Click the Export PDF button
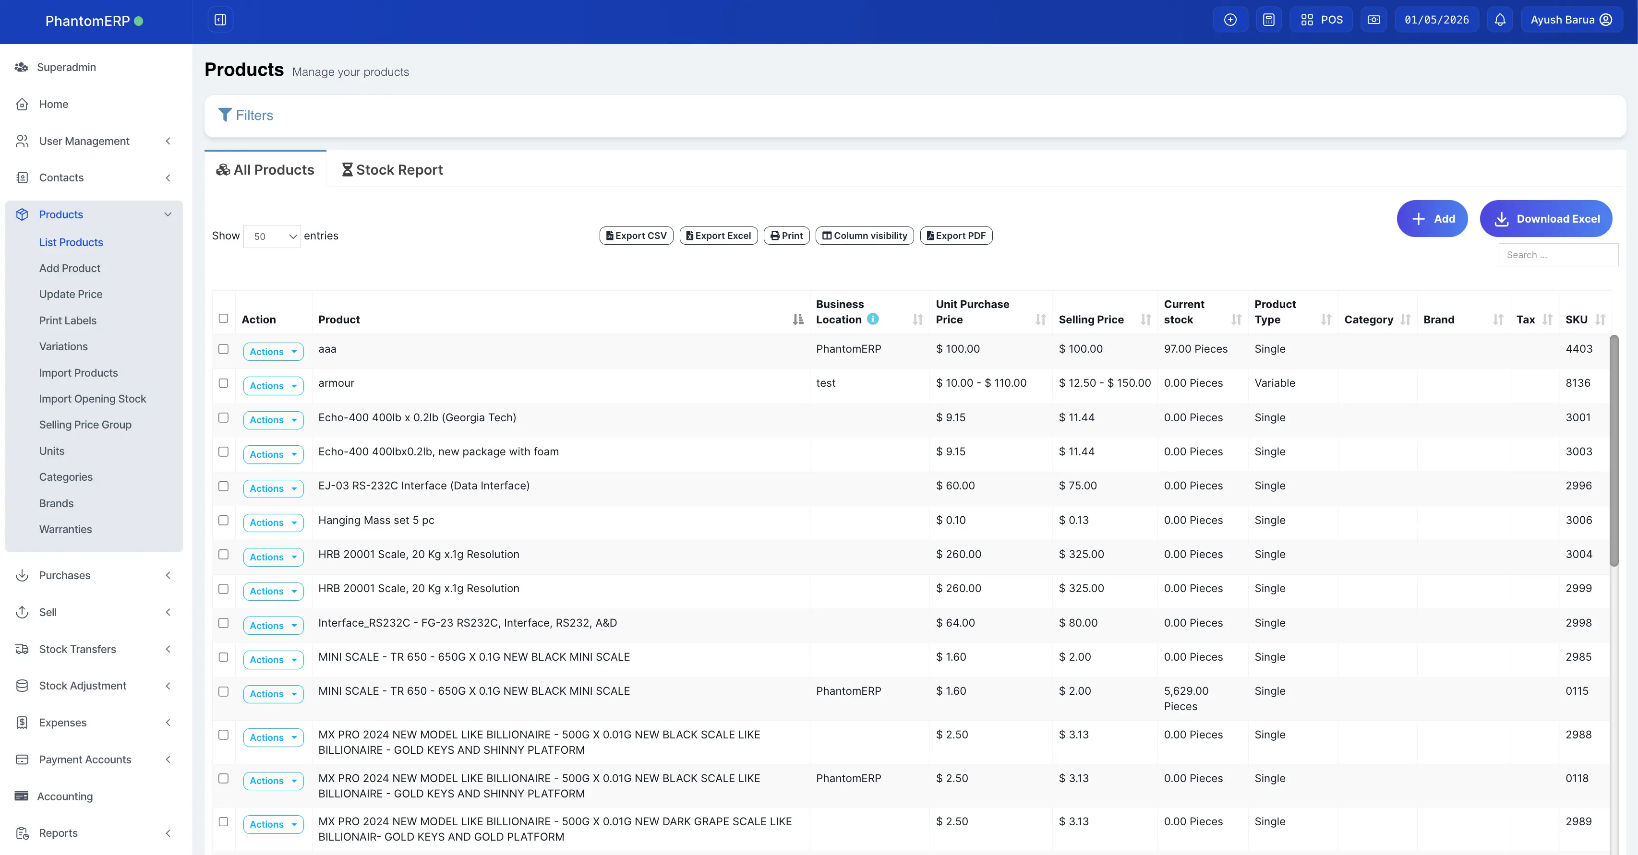The height and width of the screenshot is (855, 1638). point(956,235)
